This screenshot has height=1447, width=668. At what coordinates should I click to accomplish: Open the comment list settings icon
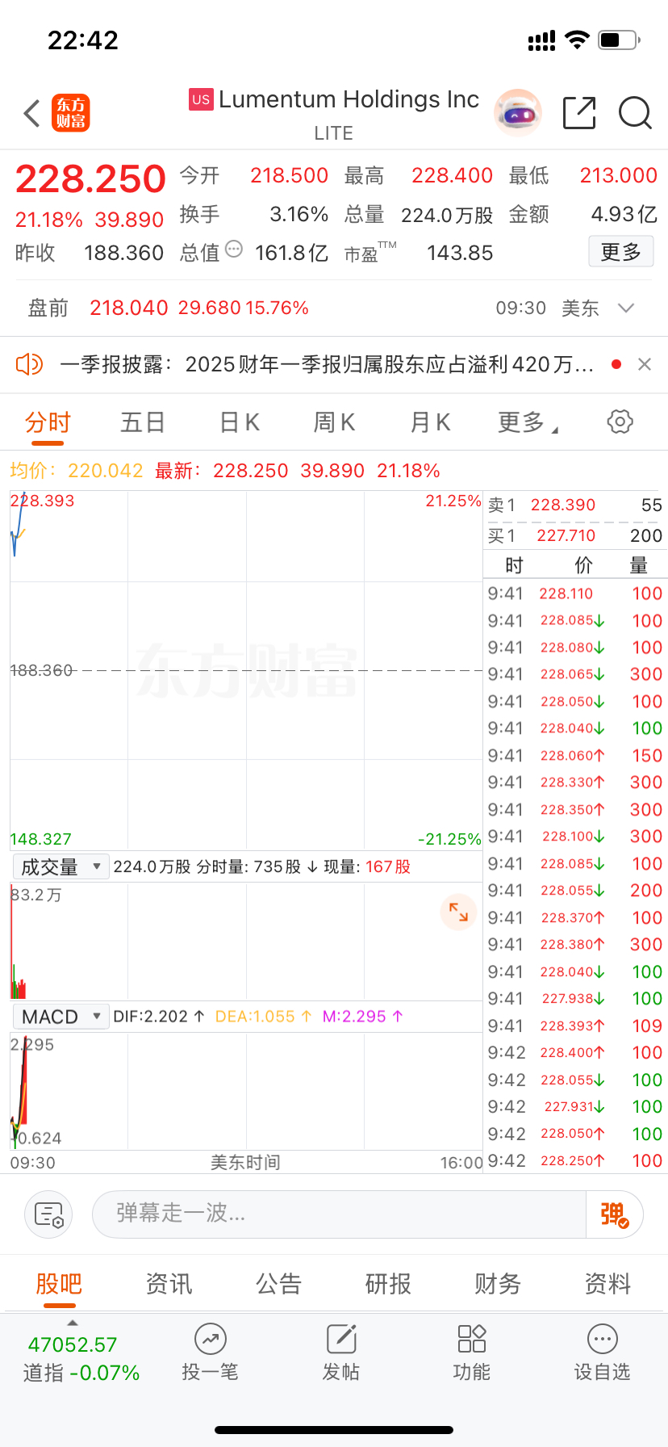tap(48, 1214)
